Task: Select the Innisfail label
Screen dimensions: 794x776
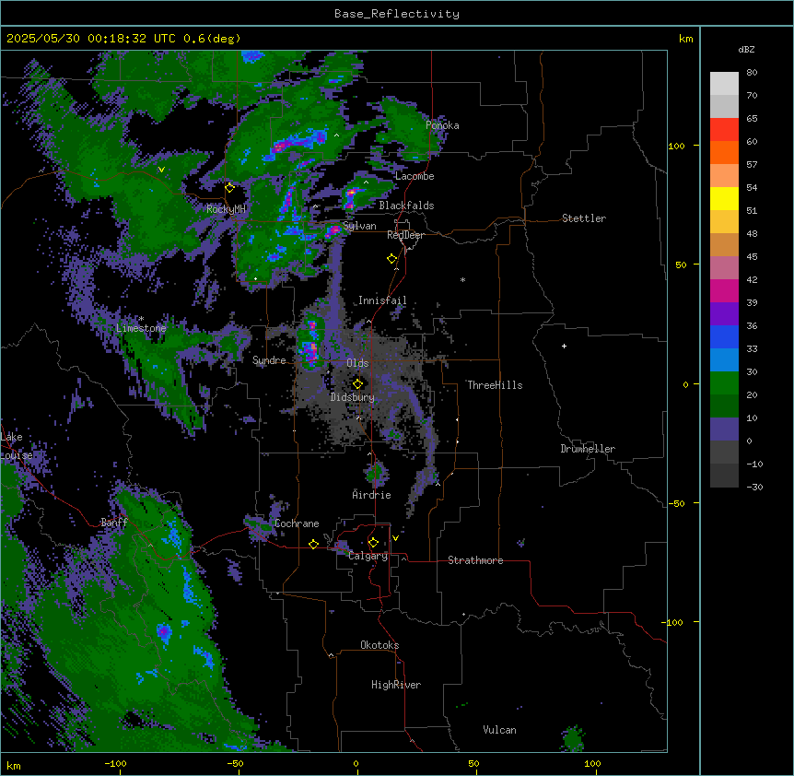Action: pyautogui.click(x=382, y=300)
